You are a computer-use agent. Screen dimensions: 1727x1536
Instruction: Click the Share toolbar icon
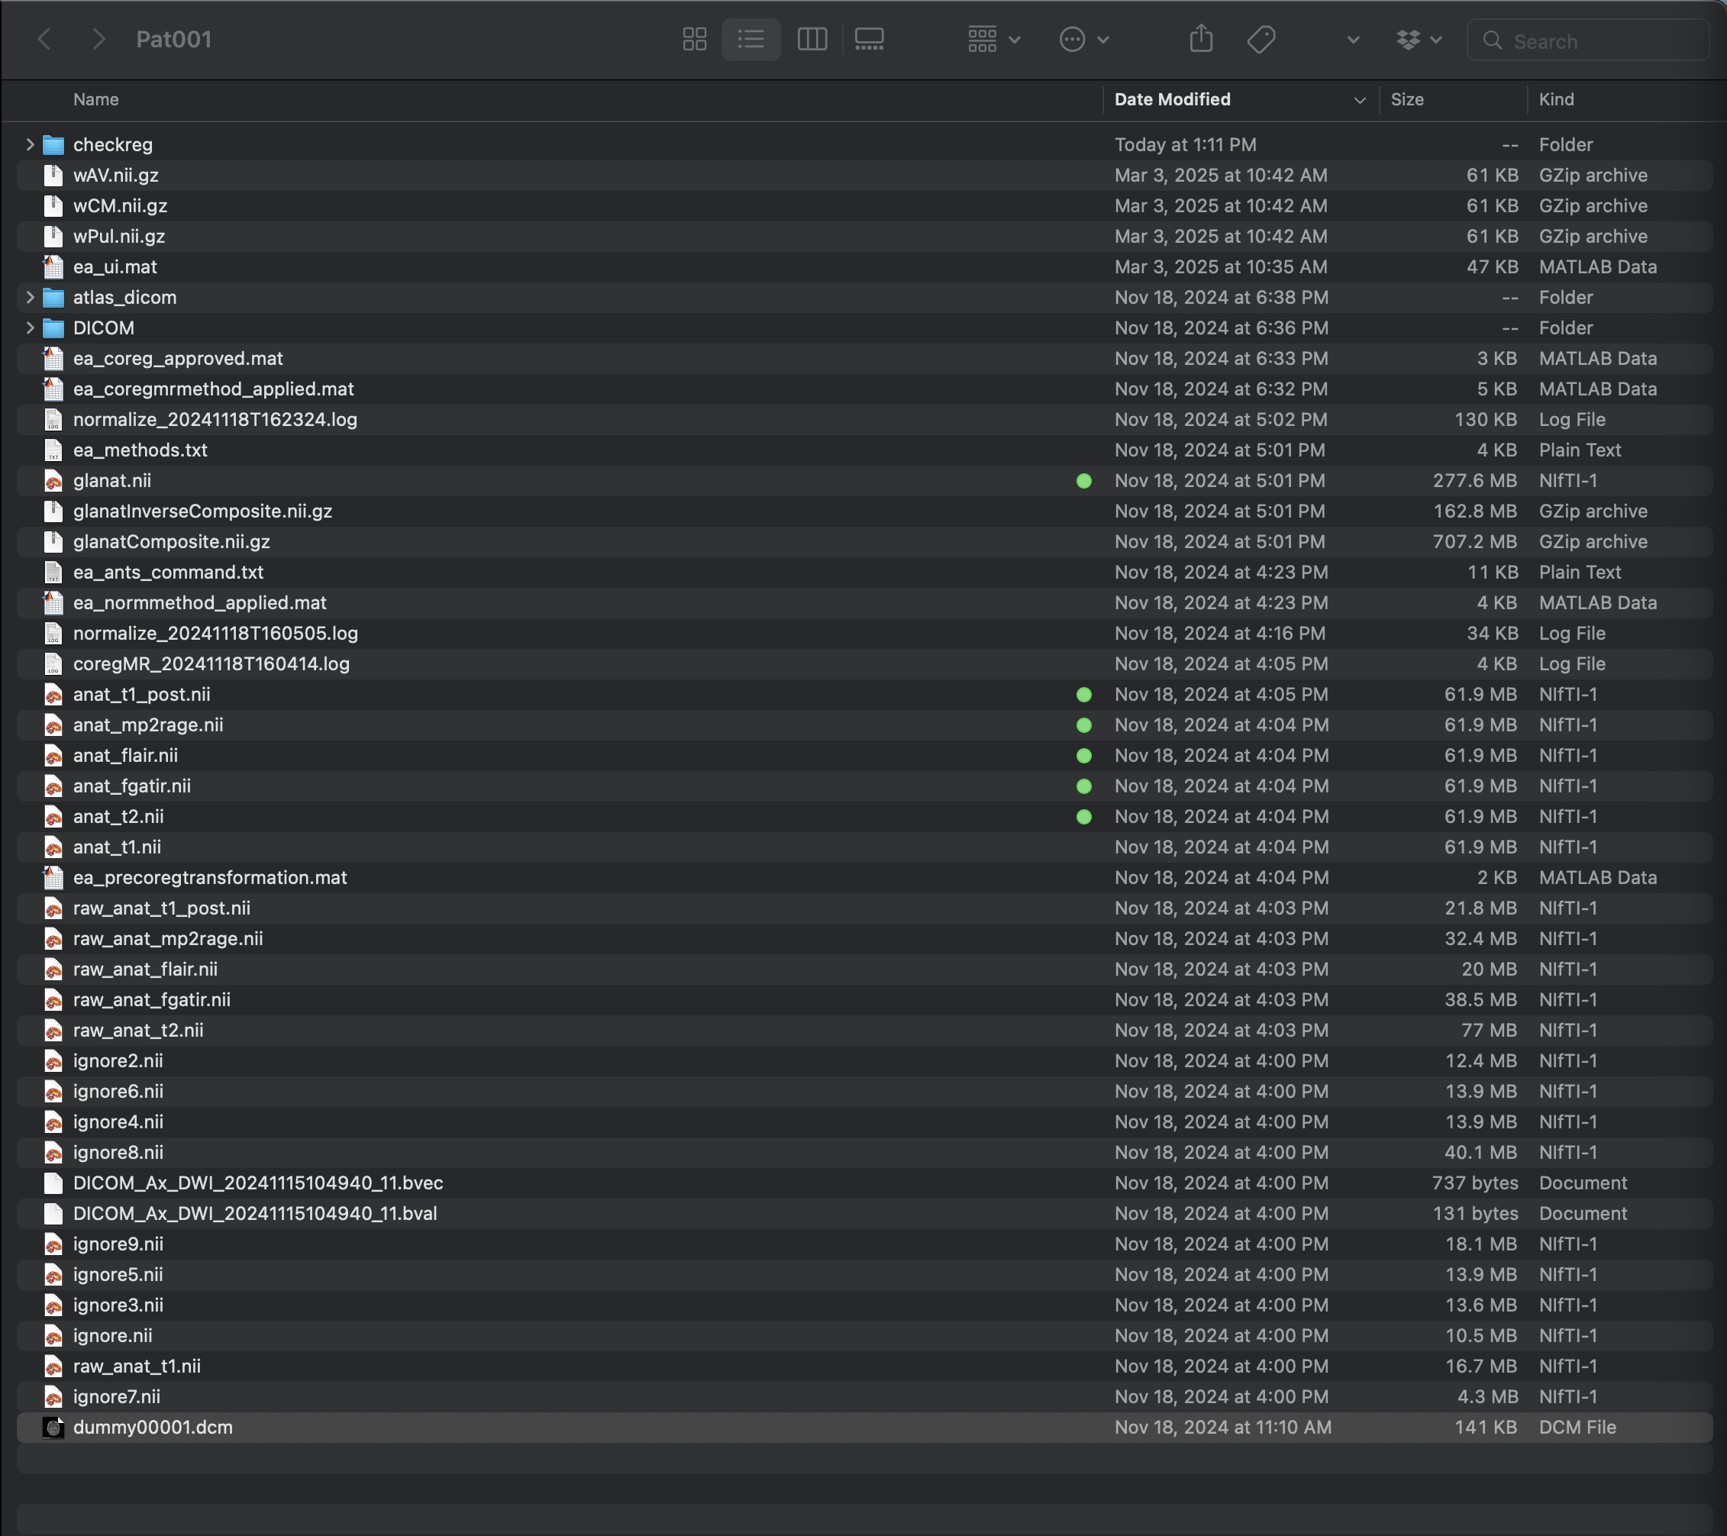coord(1201,40)
